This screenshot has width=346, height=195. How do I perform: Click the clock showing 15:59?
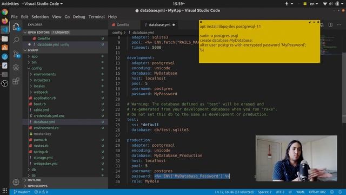coord(178,4)
